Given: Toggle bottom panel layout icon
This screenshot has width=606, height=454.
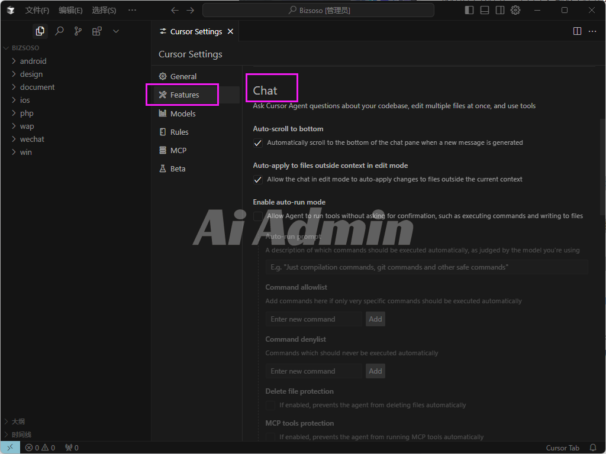Looking at the screenshot, I should 485,11.
